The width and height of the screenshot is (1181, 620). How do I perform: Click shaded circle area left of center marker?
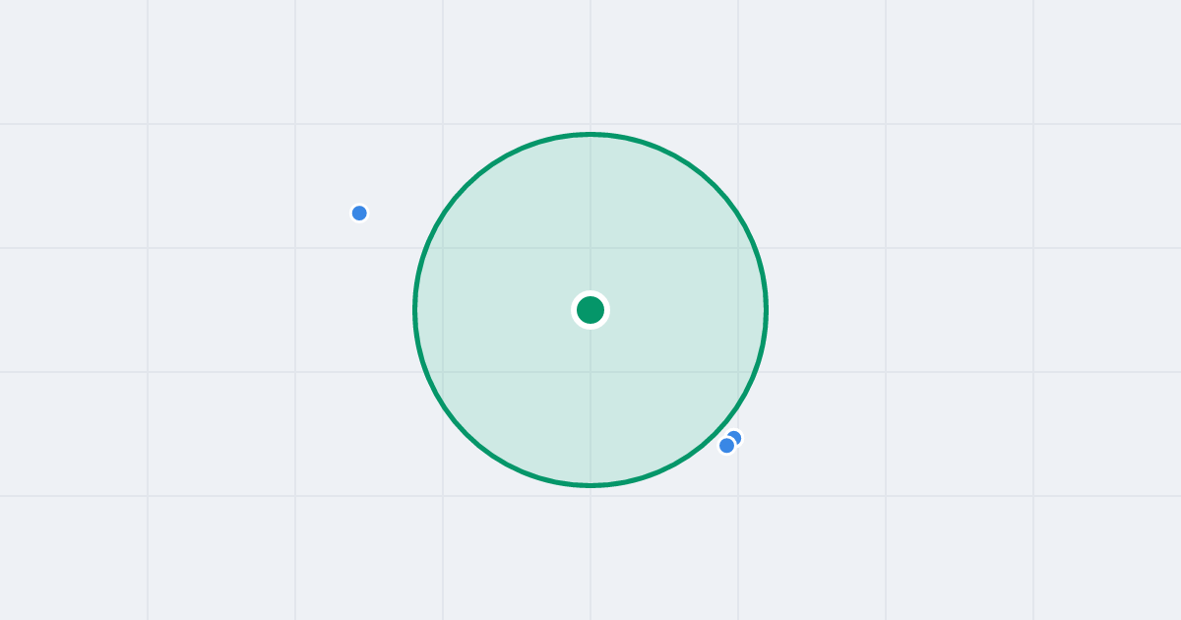[492, 310]
